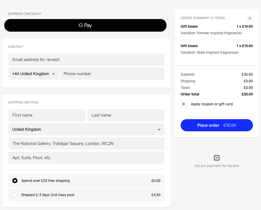Click the First name field
The image size is (261, 210).
(x=47, y=115)
